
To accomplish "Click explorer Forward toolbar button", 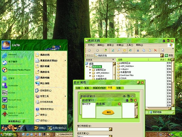I will point(97,50).
